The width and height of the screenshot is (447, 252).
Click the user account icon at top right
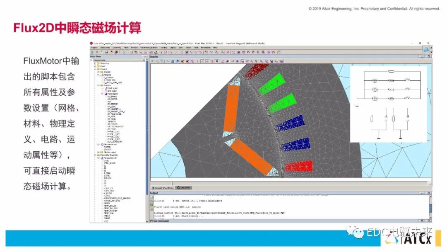point(426,50)
